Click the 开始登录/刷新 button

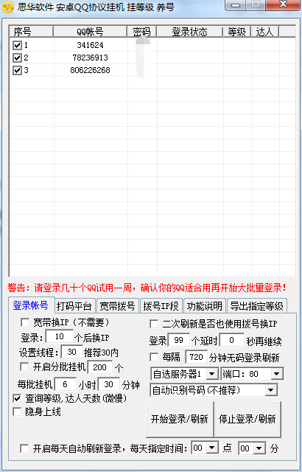[180, 419]
